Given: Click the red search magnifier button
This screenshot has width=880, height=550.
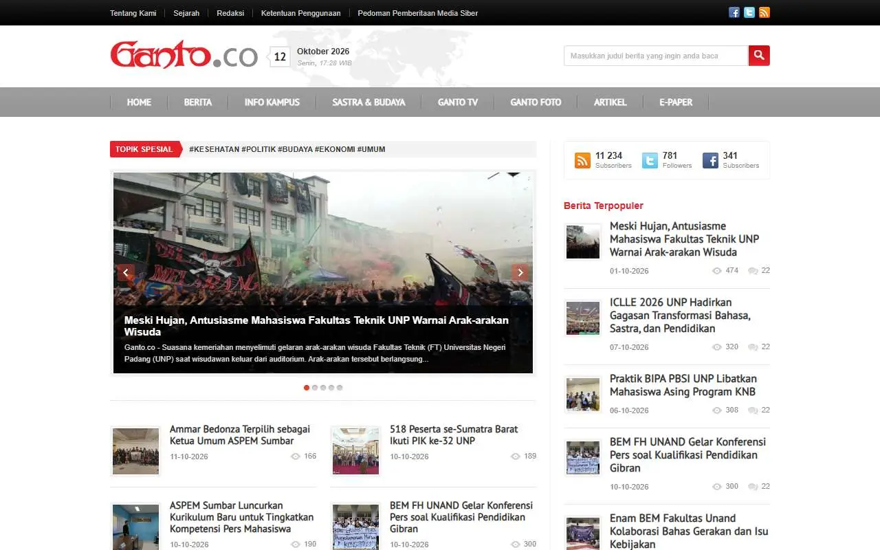Looking at the screenshot, I should [x=759, y=56].
